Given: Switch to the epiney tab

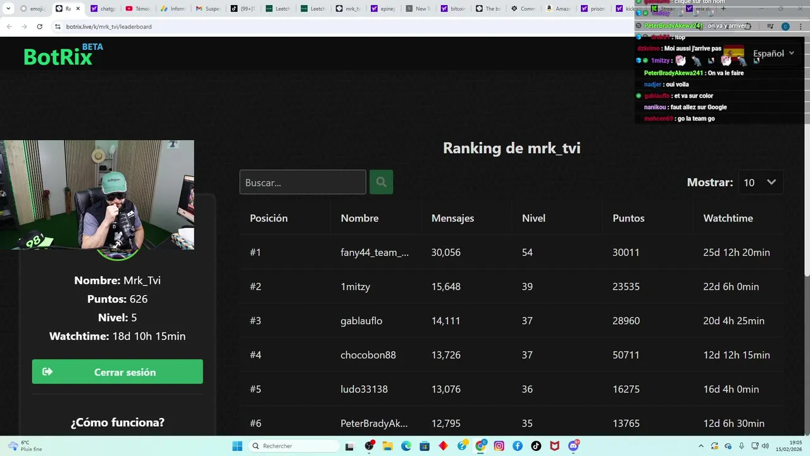Looking at the screenshot, I should [x=383, y=9].
